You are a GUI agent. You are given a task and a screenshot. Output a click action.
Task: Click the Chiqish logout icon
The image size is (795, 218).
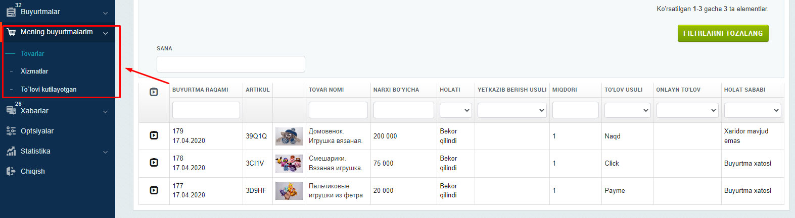11,171
